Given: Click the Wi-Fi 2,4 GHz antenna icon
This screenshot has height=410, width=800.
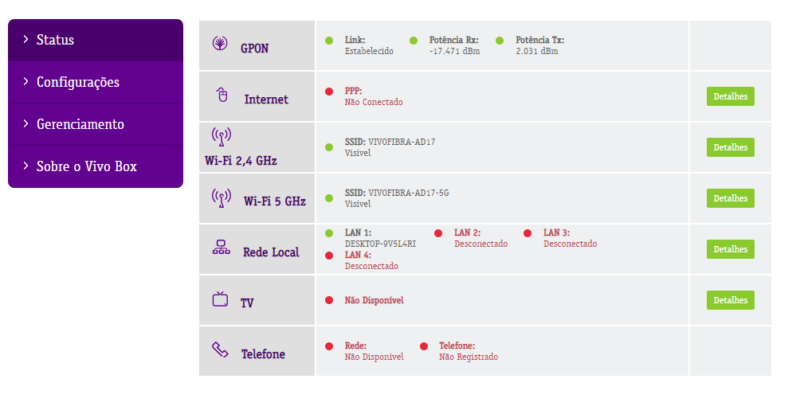Looking at the screenshot, I should pos(222,137).
